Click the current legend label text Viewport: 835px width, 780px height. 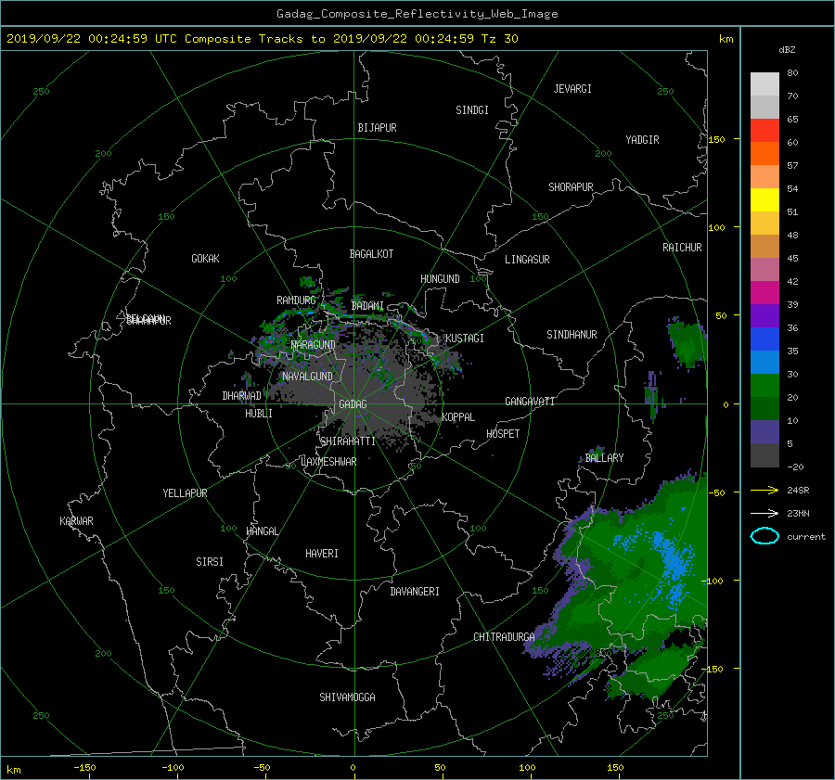coord(806,537)
